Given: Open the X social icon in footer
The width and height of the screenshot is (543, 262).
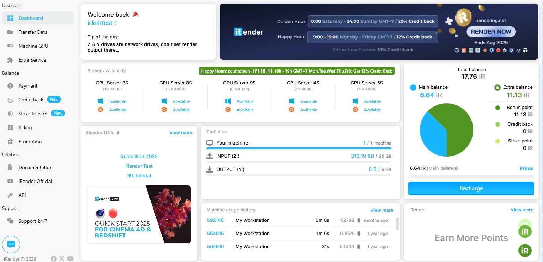Looking at the screenshot, I should pos(62,259).
